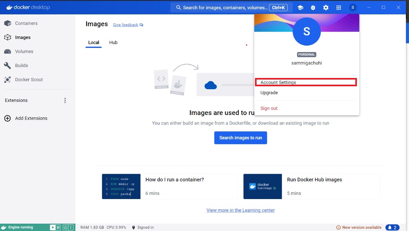Image resolution: width=409 pixels, height=231 pixels.
Task: Open the How do I run a container card
Action: (170, 186)
